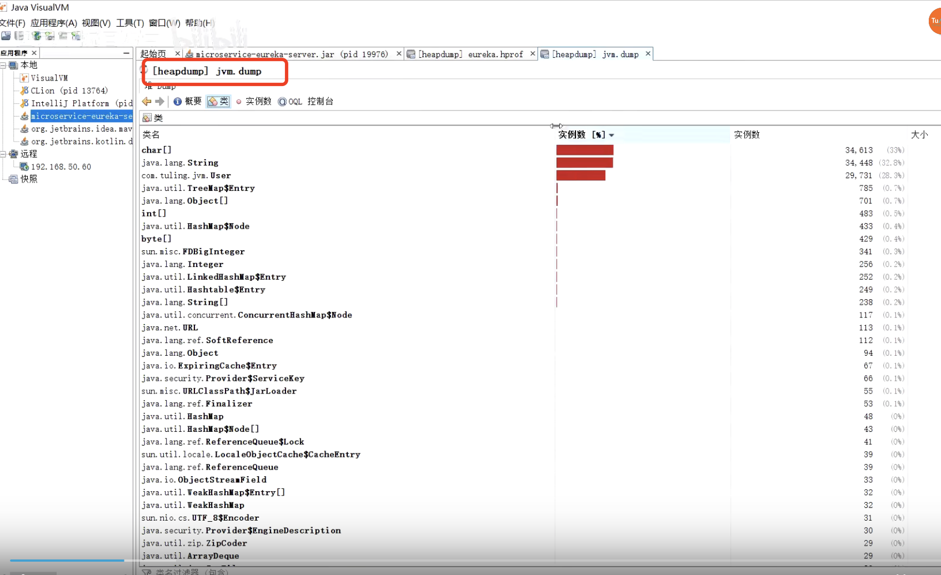Close the eureka.hprof heapdump tab
Image resolution: width=941 pixels, height=575 pixels.
532,54
